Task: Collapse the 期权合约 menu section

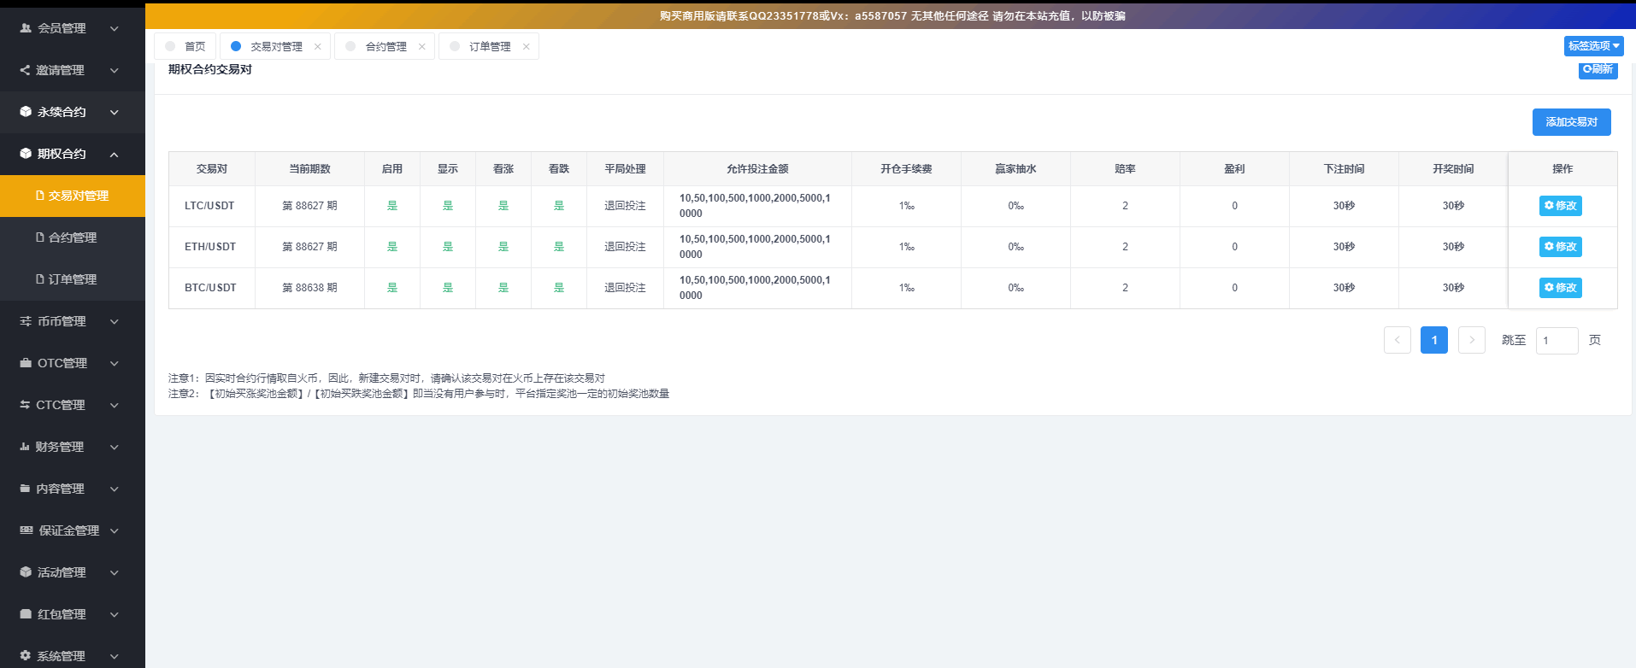Action: pos(114,154)
